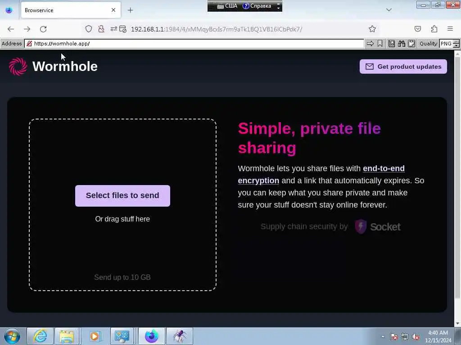This screenshot has width=461, height=345.
Task: Click the tracking protection shield icon
Action: click(89, 29)
